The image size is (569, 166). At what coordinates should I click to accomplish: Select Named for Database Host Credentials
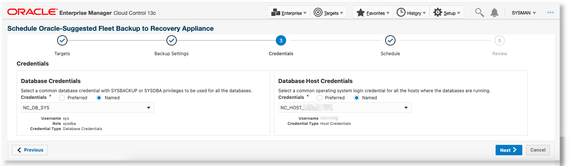pyautogui.click(x=357, y=98)
